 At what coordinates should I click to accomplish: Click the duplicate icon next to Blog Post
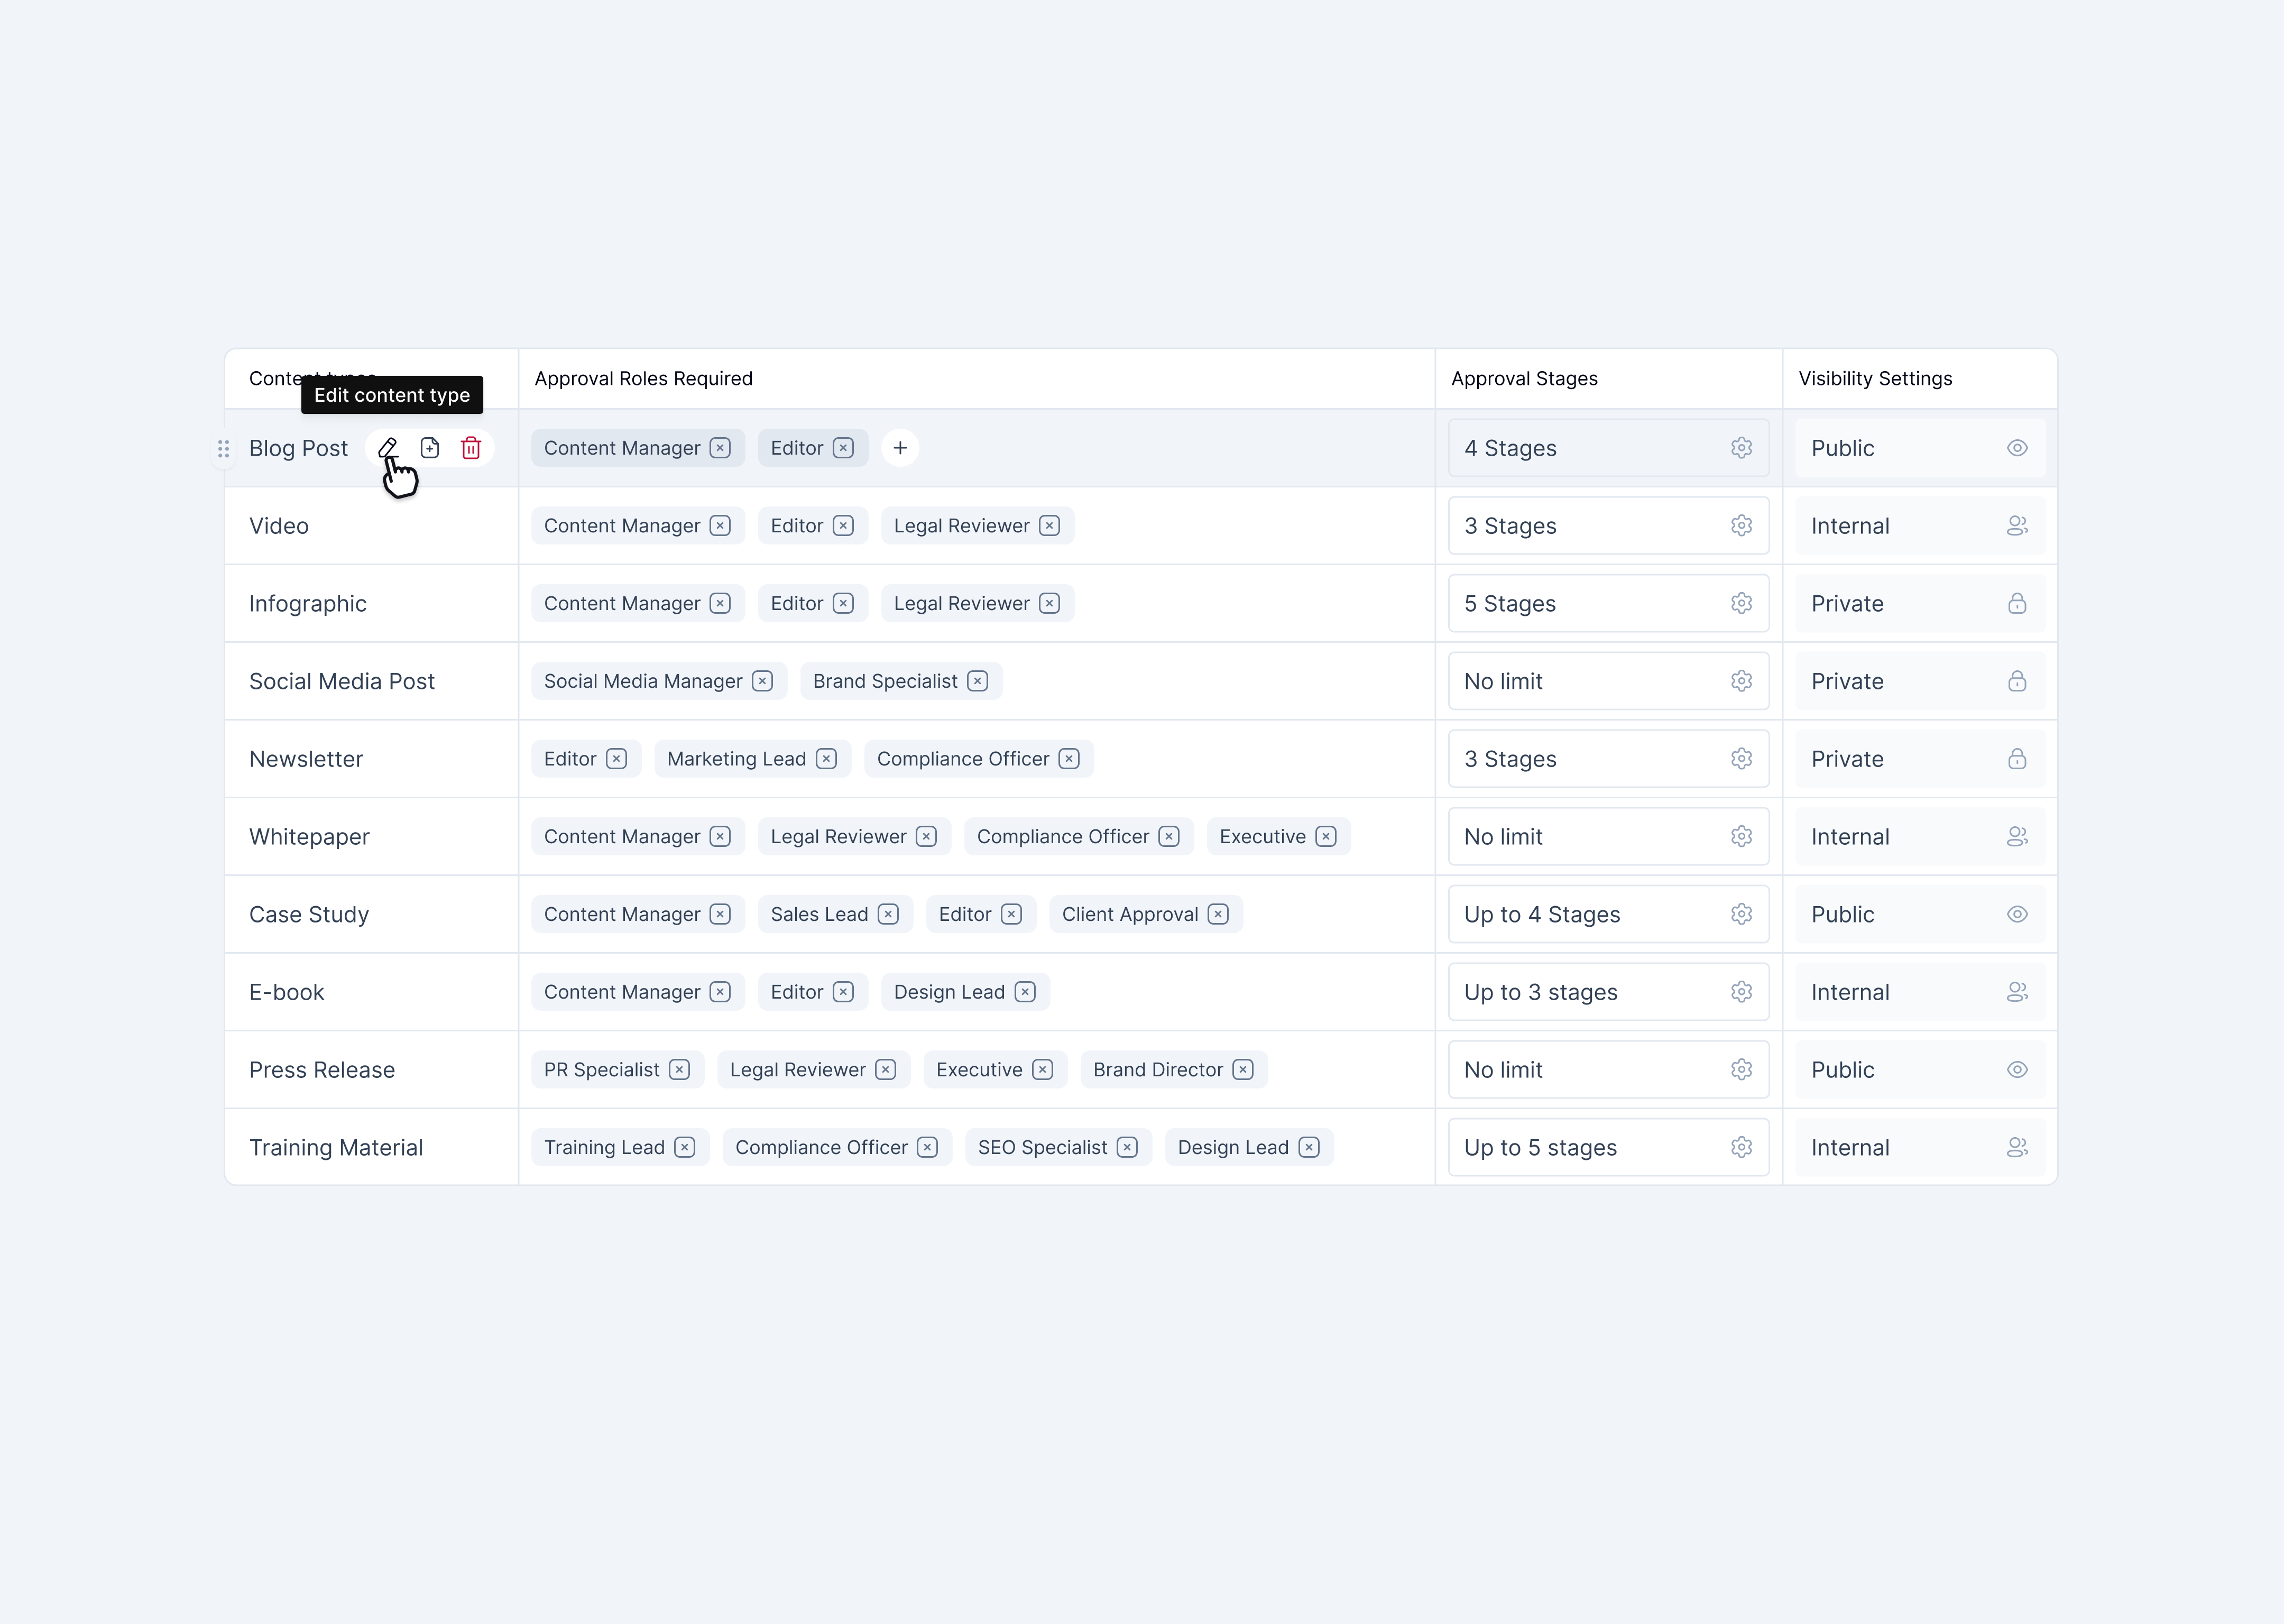(430, 448)
